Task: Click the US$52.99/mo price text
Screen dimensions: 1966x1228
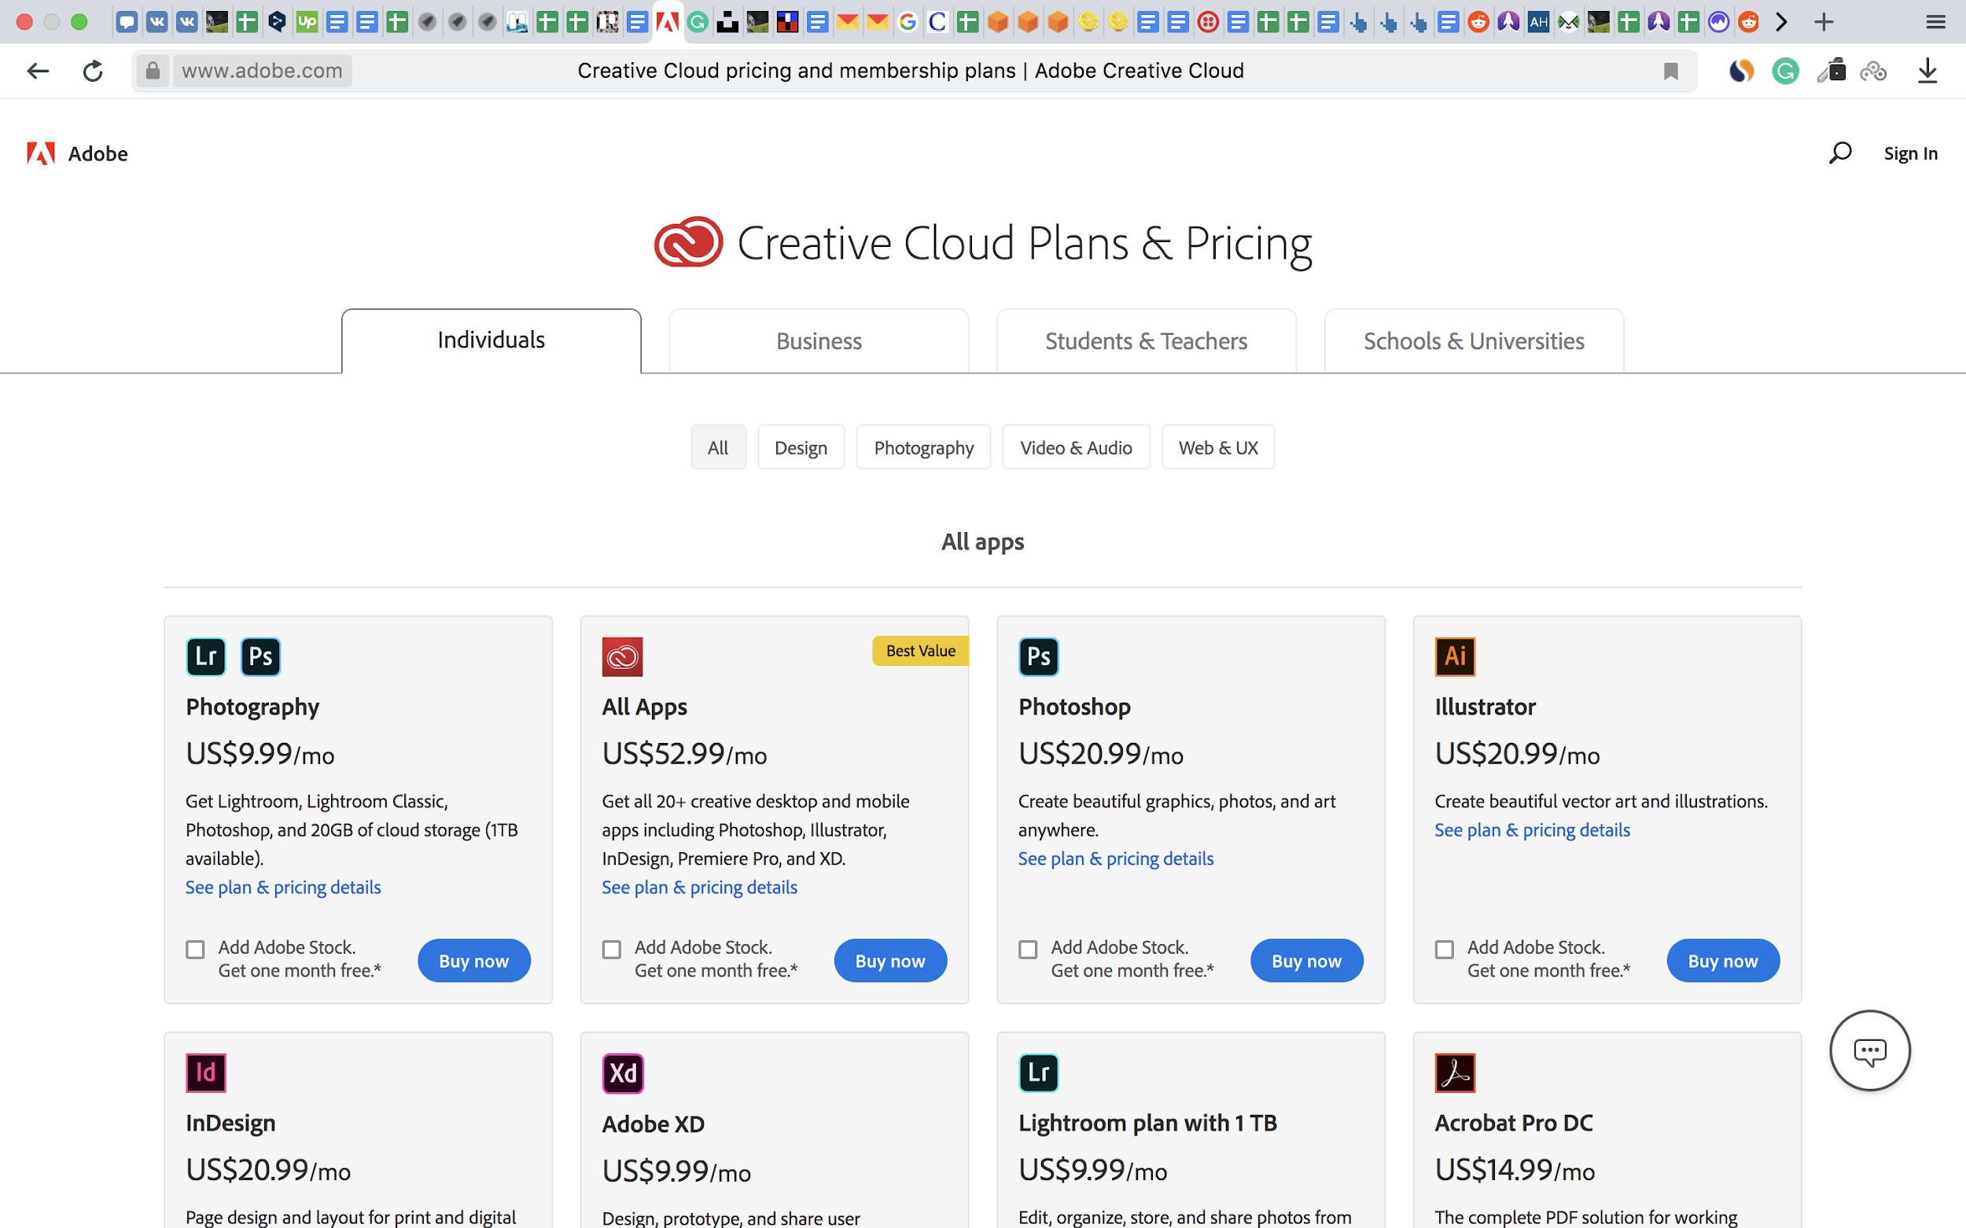Action: pyautogui.click(x=684, y=754)
